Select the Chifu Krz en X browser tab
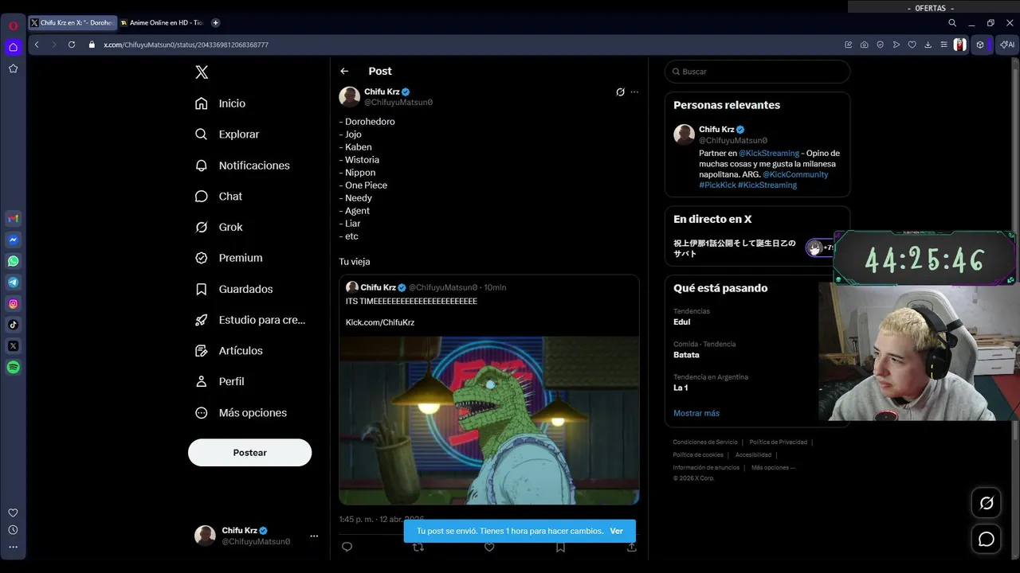The height and width of the screenshot is (573, 1020). pos(73,23)
